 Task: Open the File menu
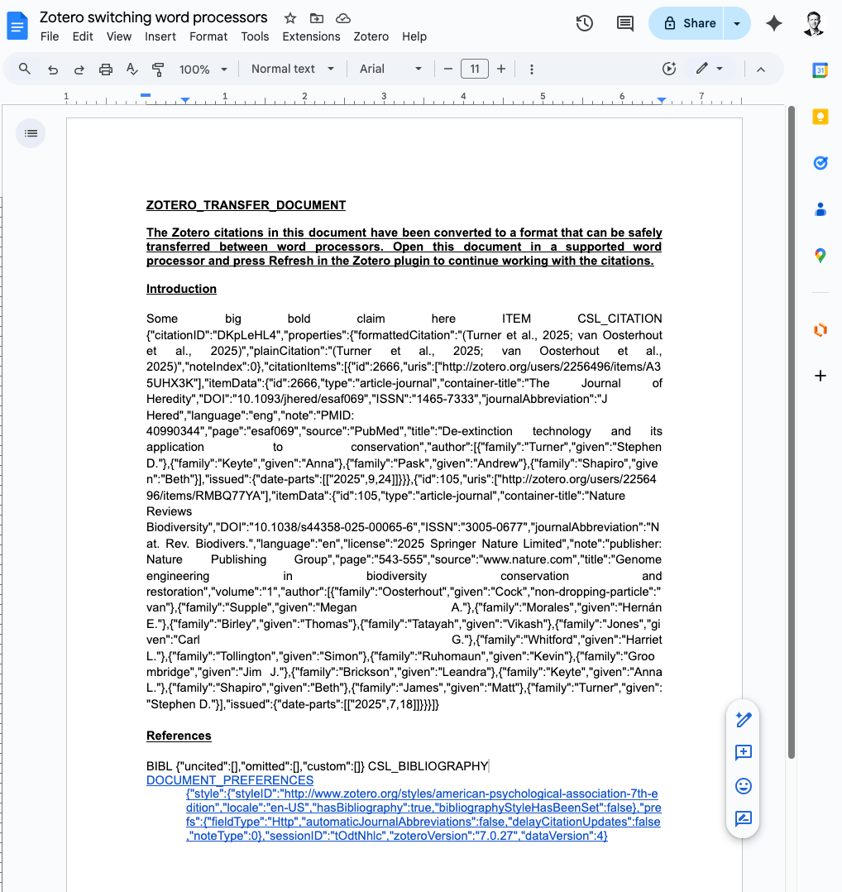pos(50,36)
